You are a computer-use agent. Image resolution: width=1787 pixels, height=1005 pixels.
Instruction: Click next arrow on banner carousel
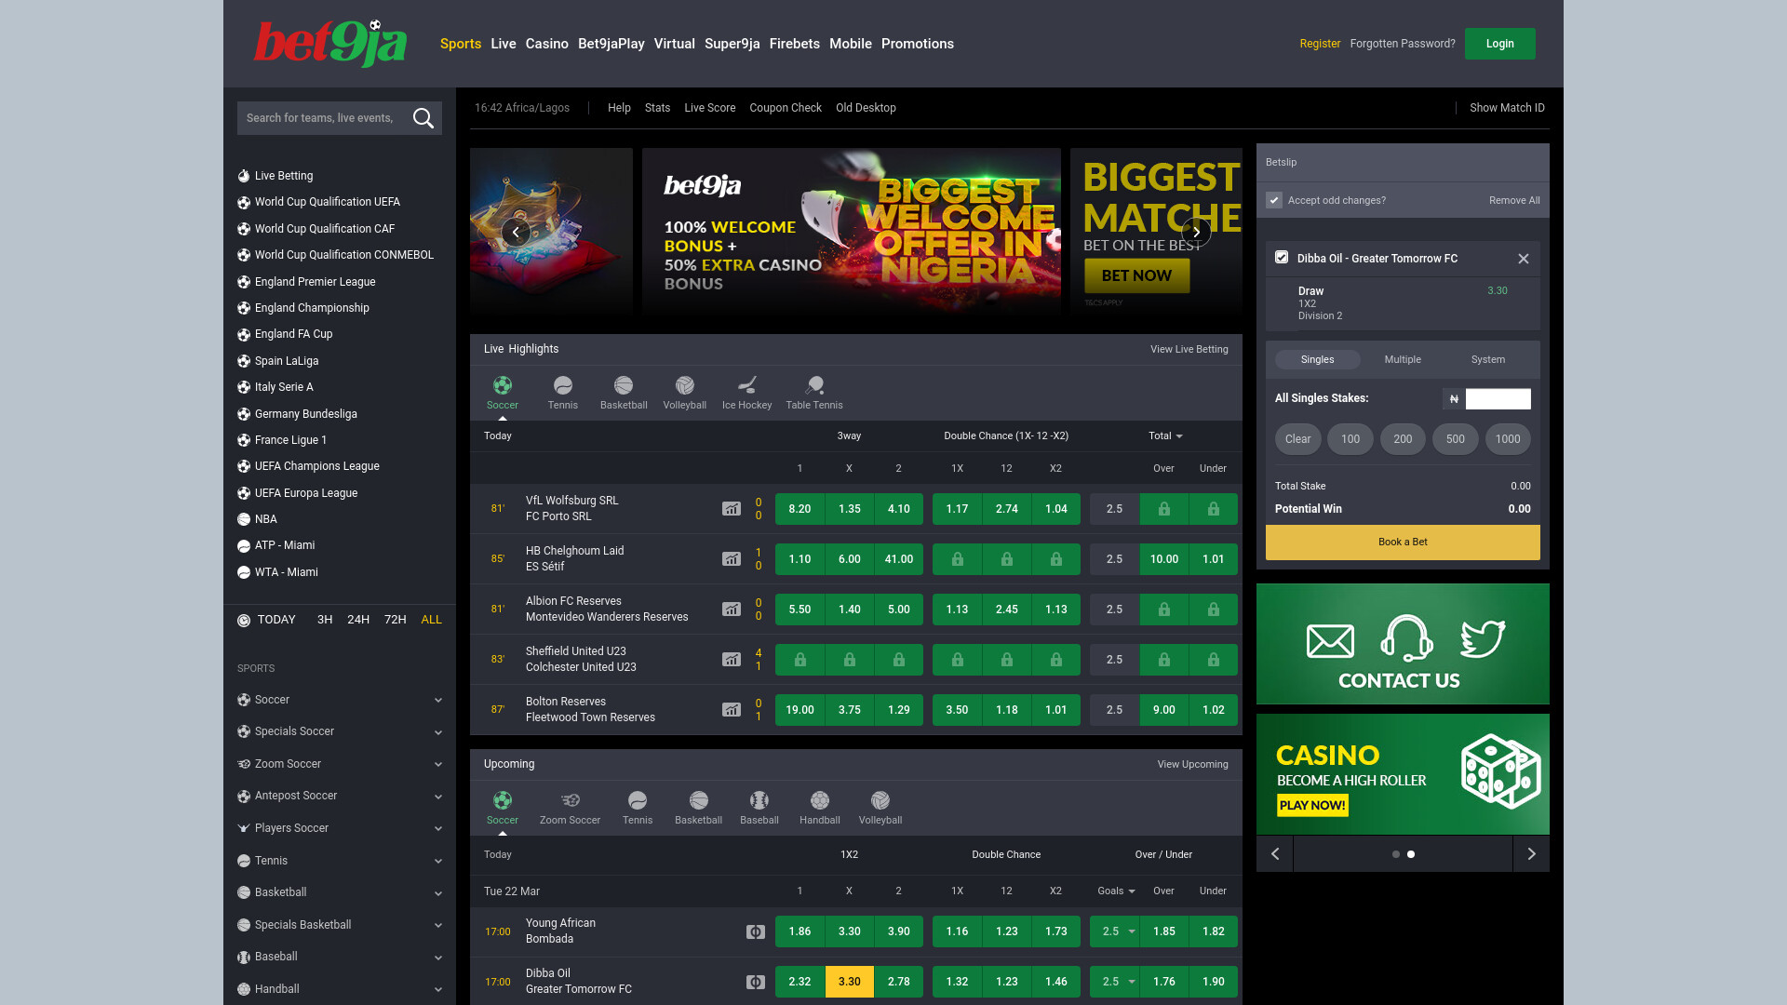1196,232
